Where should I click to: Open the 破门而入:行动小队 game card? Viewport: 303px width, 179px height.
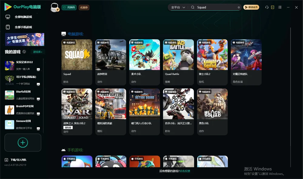(x=145, y=112)
